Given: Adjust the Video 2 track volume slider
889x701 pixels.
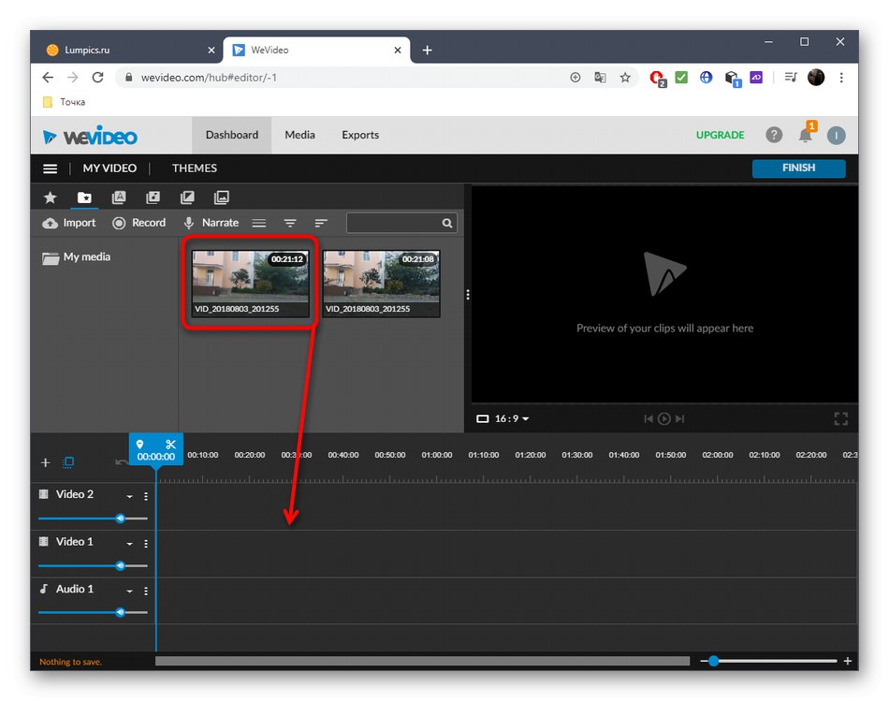Looking at the screenshot, I should click(120, 518).
